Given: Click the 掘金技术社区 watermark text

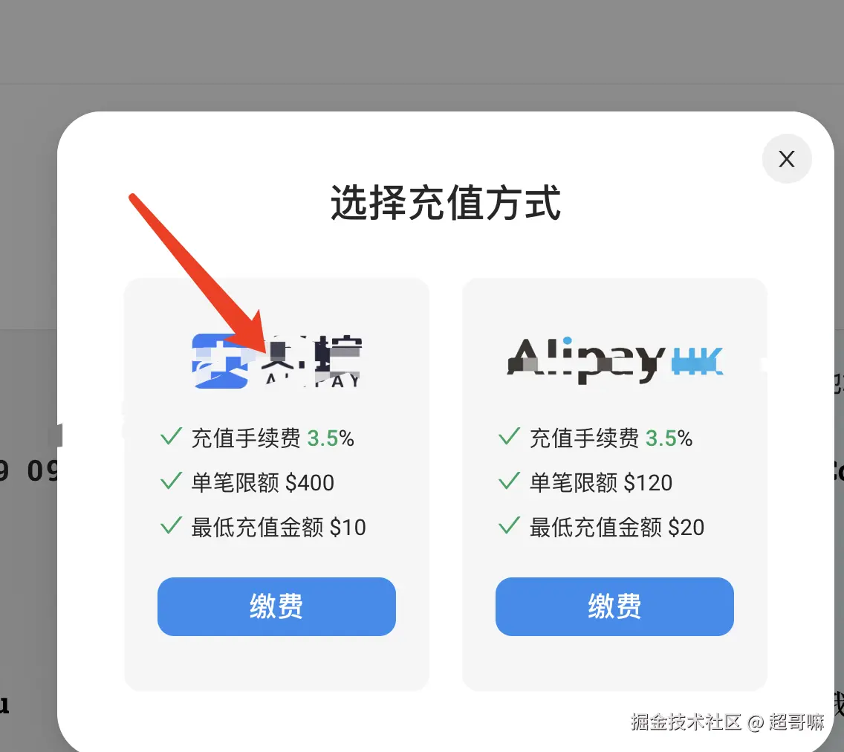Looking at the screenshot, I should 686,722.
